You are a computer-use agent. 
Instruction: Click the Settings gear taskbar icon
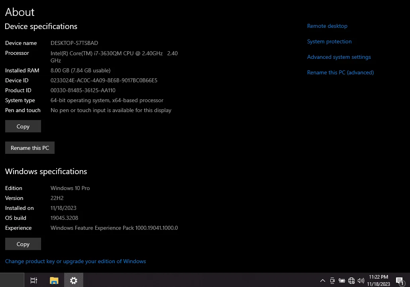(x=74, y=281)
